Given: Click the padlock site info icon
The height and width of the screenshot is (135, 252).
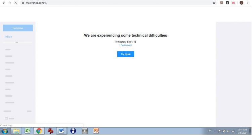Looking at the screenshot, I should pyautogui.click(x=23, y=3).
